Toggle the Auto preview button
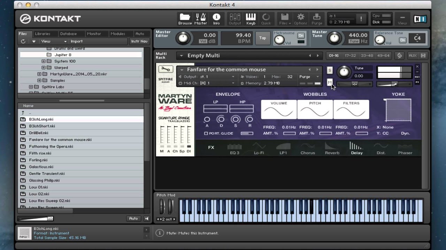The height and width of the screenshot is (250, 446). [133, 218]
